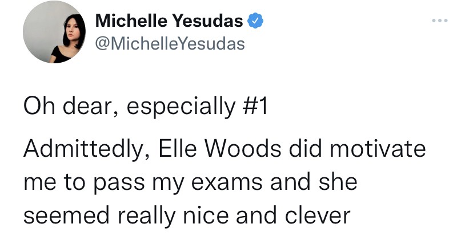
Task: Click the blue verified checkmark badge
Action: (255, 21)
